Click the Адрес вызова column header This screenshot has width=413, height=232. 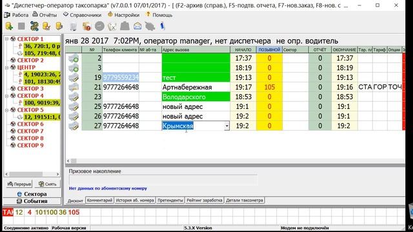(x=196, y=50)
